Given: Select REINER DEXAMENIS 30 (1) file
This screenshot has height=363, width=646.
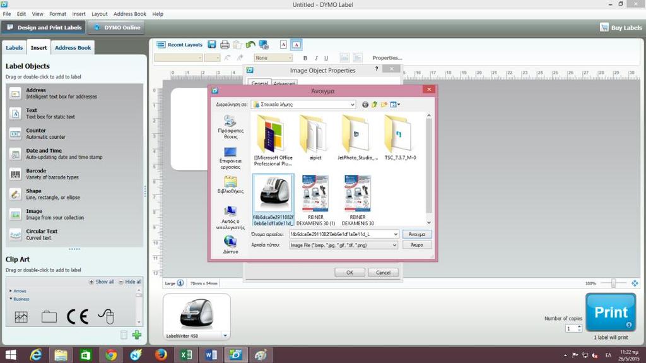Looking at the screenshot, I should coord(315,200).
